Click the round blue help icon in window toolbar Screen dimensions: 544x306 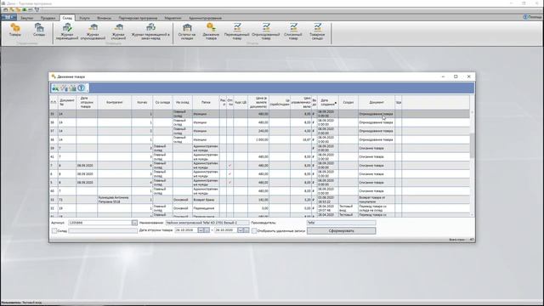point(82,88)
